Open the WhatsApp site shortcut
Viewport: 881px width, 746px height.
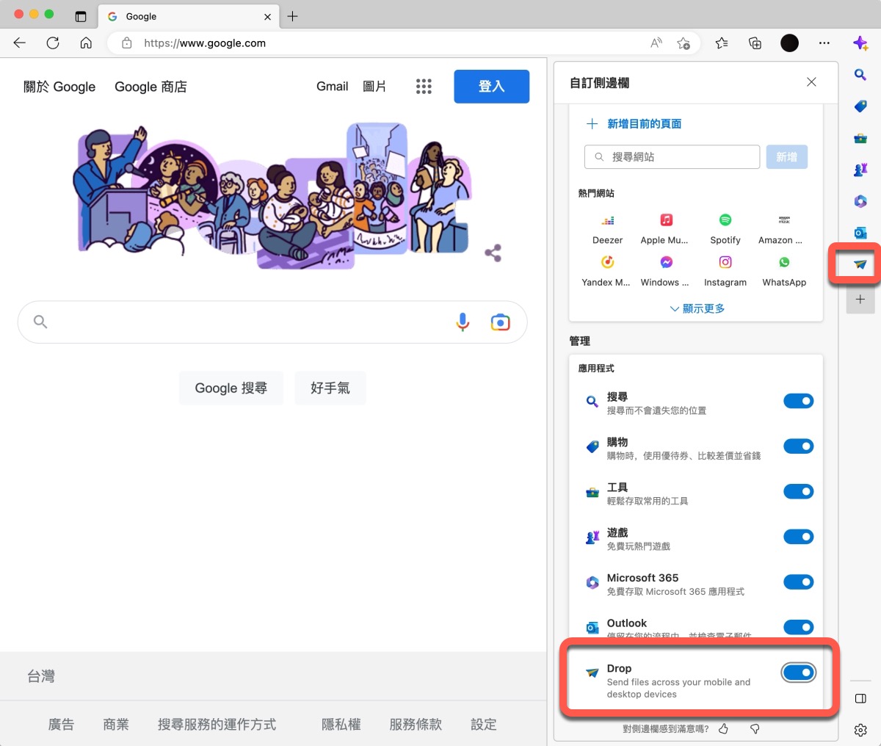pyautogui.click(x=784, y=272)
